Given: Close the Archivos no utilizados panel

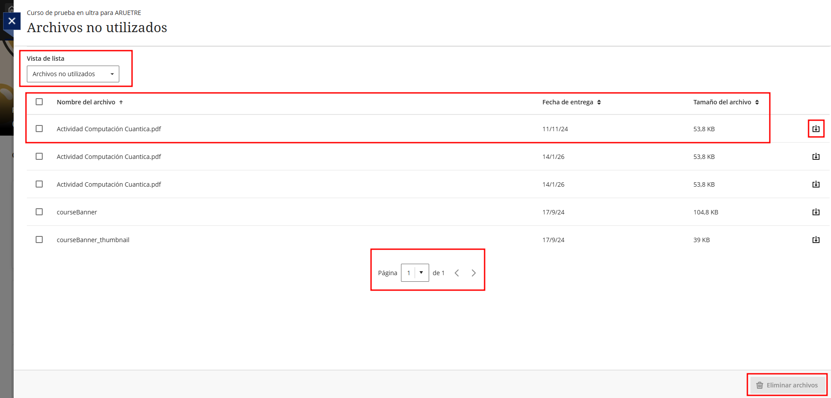Looking at the screenshot, I should click(x=12, y=21).
